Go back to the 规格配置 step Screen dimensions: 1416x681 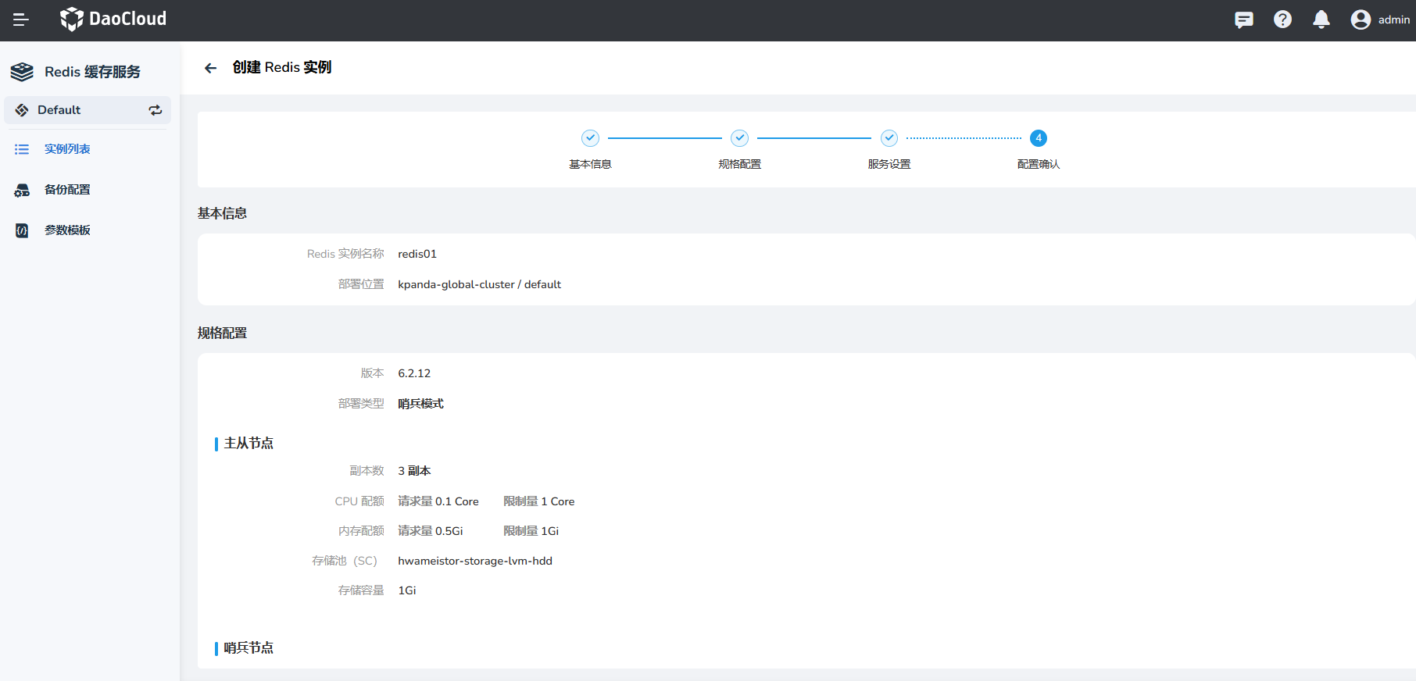point(739,138)
